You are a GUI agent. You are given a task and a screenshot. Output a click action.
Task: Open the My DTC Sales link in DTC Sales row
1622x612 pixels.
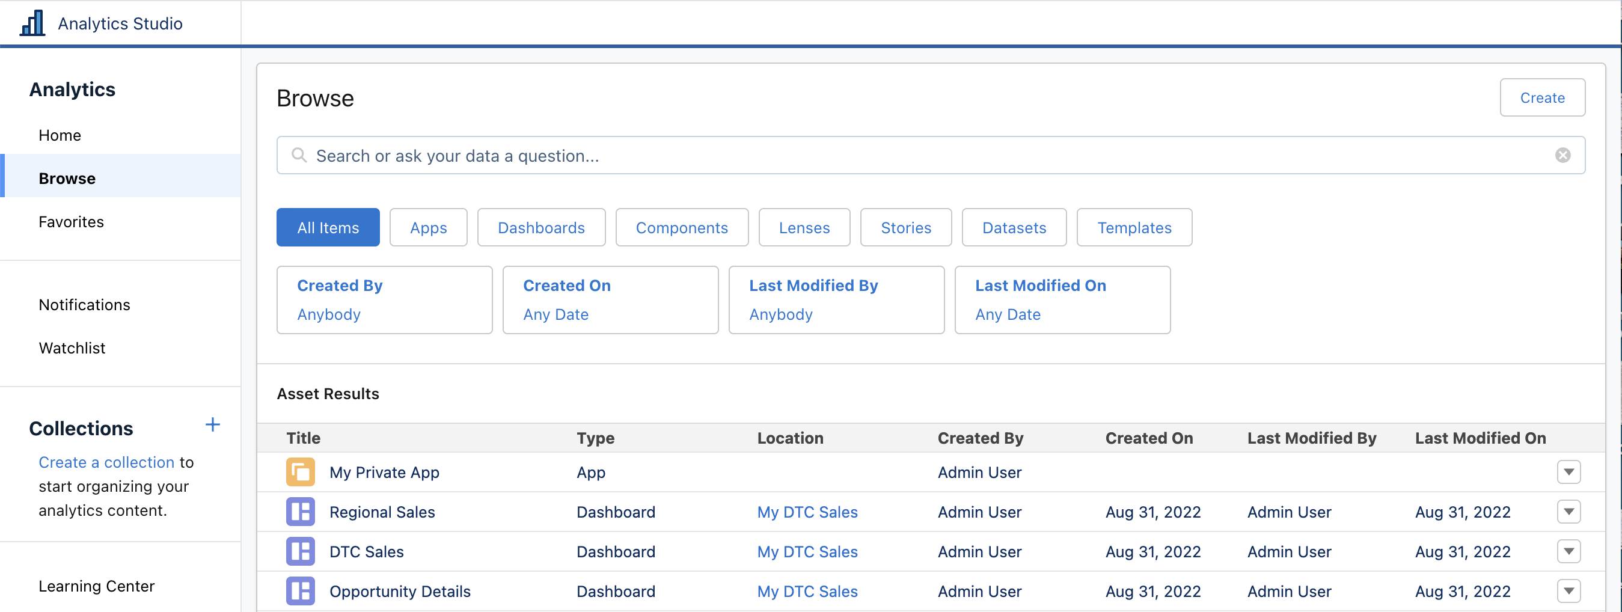click(x=807, y=551)
